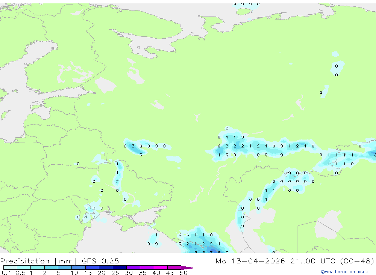Click the "20" legend scale label
The width and height of the screenshot is (376, 275).
coord(102,273)
